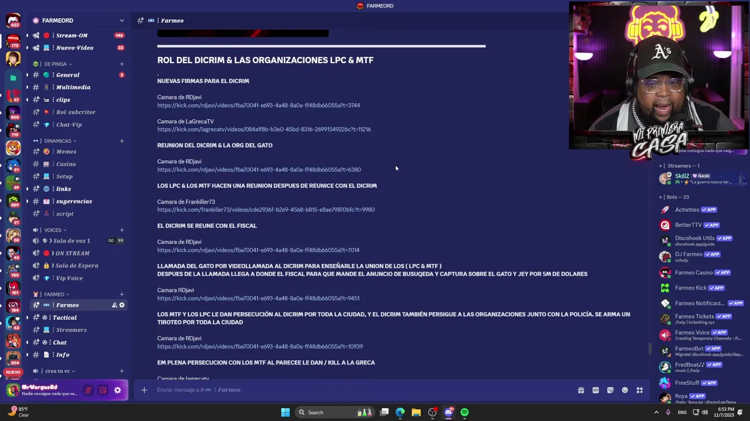Join the Sala de voz 1 voice channel
The image size is (750, 421).
tap(78, 241)
